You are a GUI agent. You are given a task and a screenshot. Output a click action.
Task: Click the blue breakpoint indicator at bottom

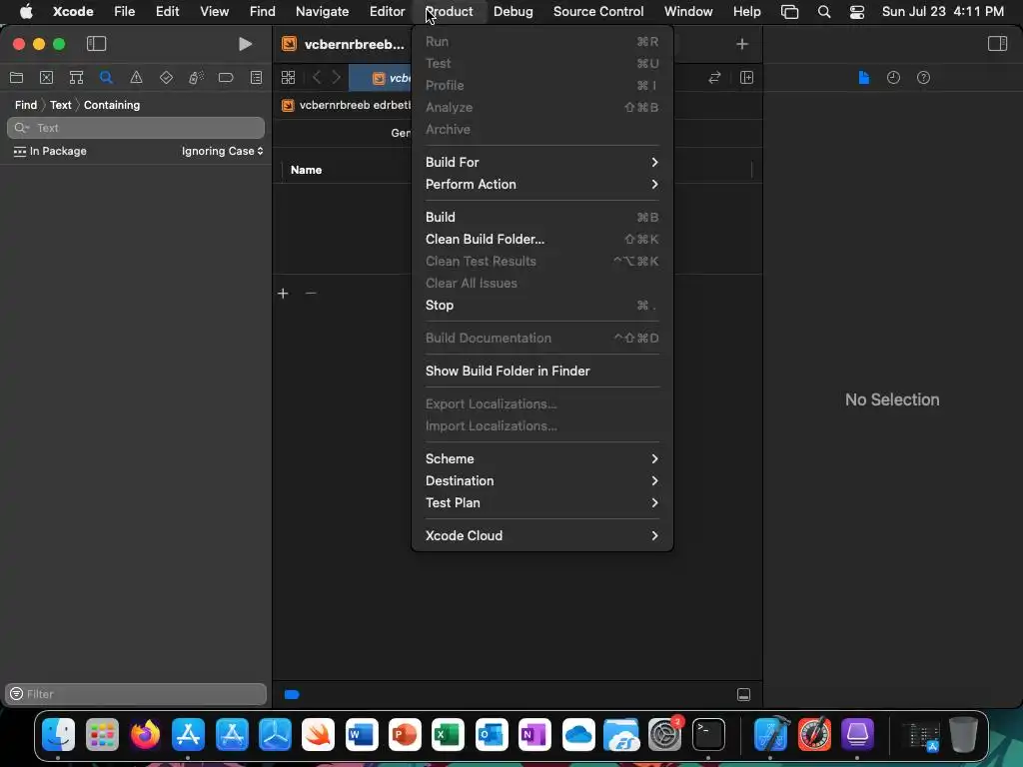292,695
